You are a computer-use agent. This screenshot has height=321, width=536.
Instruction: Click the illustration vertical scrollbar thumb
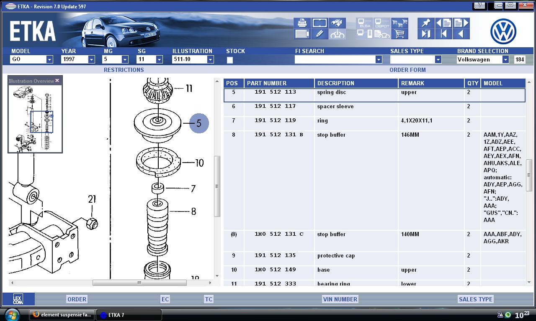[x=217, y=186]
